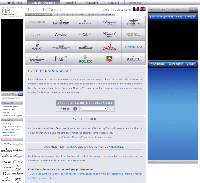Show the Shooting tab in right panel
Viewport: 200px width, 183px height.
pos(190,17)
